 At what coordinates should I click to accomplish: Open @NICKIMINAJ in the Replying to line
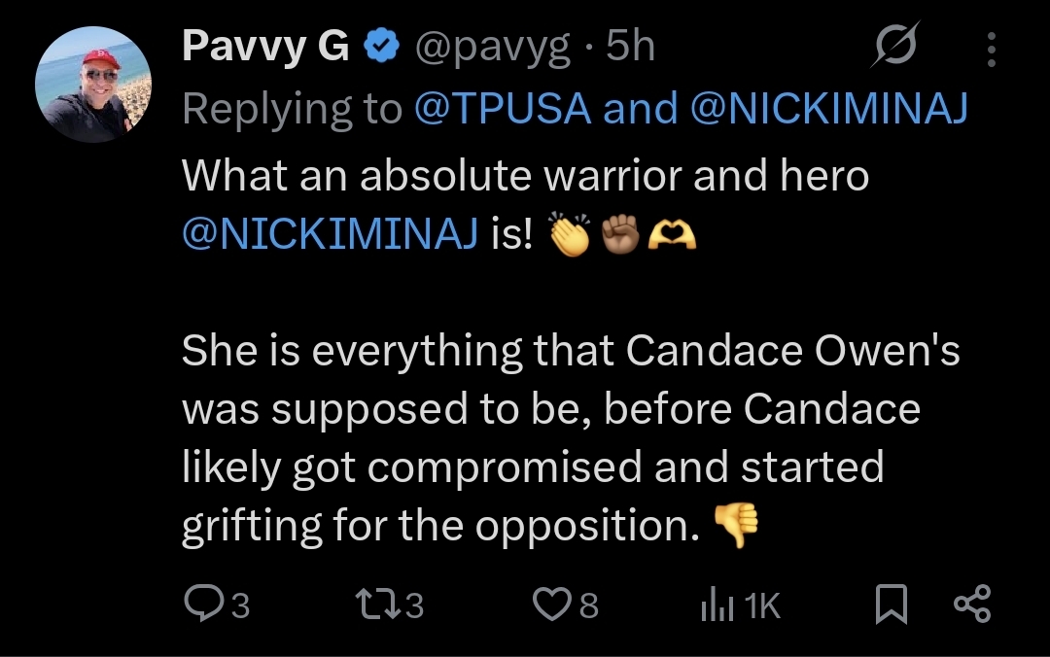click(829, 109)
